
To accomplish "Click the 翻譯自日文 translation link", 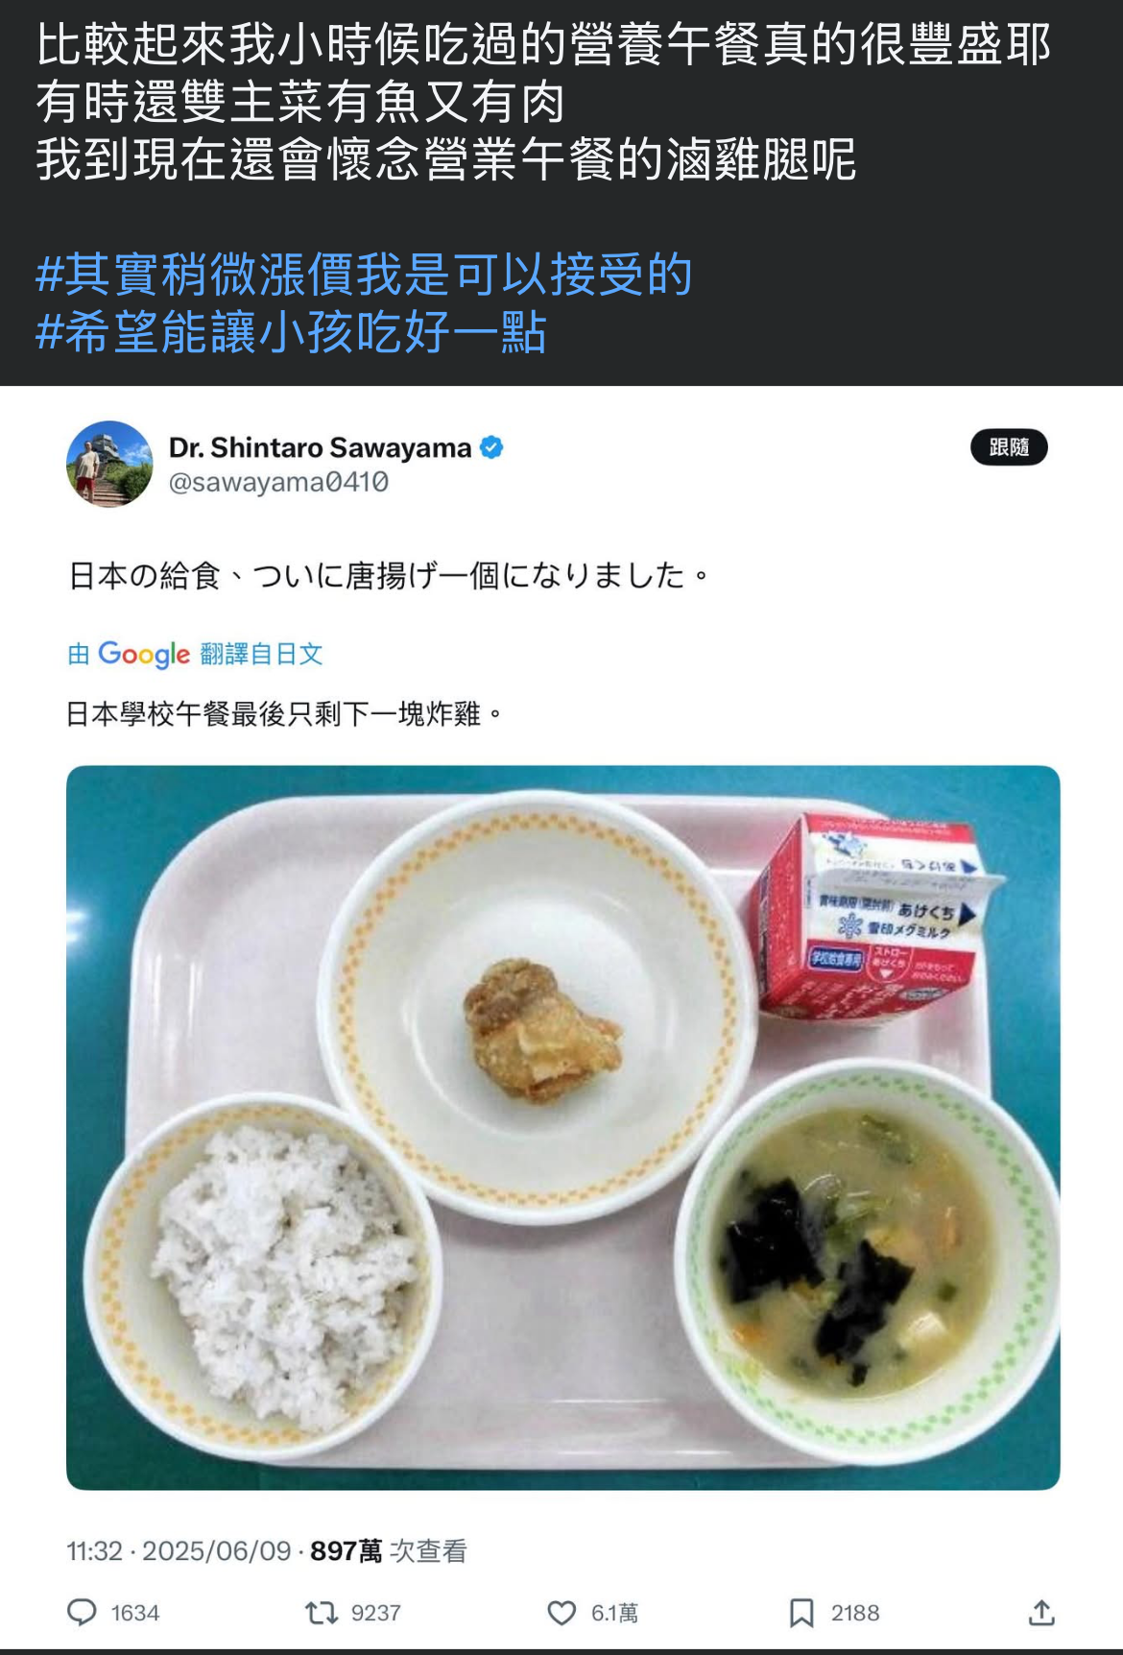I will (261, 654).
